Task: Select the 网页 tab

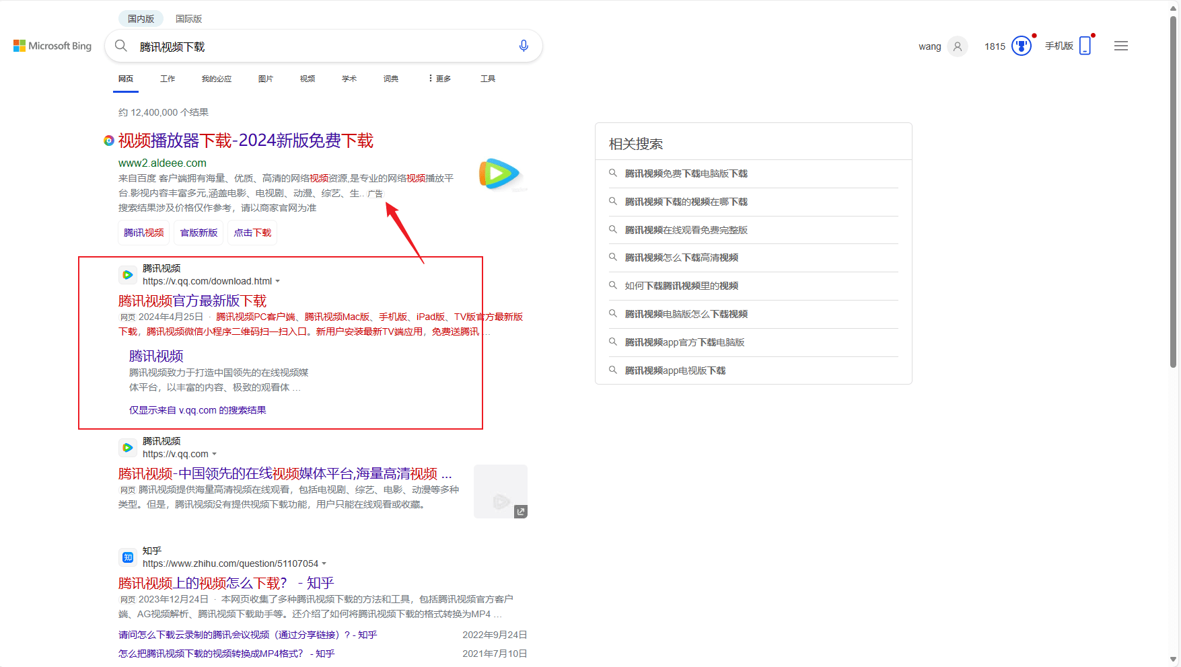Action: pos(126,79)
